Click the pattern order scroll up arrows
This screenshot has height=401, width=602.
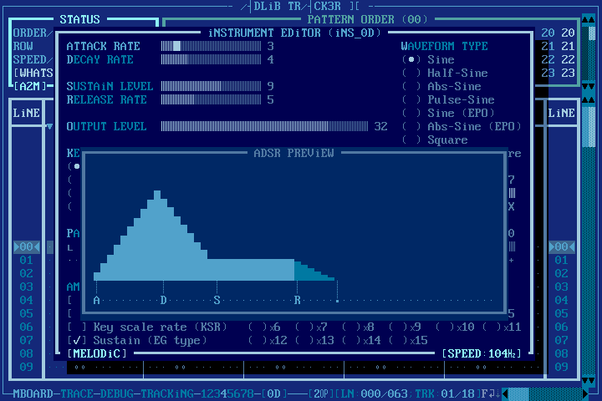click(x=588, y=19)
